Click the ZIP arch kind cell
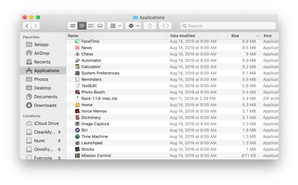 point(270,98)
